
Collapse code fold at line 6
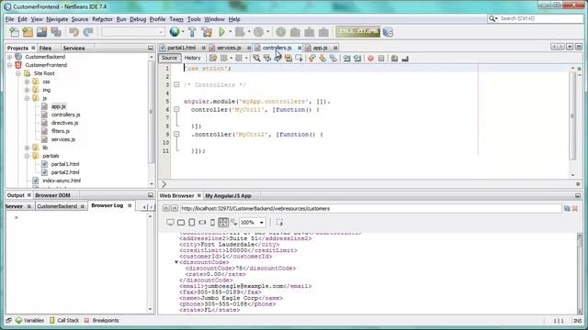pyautogui.click(x=176, y=109)
